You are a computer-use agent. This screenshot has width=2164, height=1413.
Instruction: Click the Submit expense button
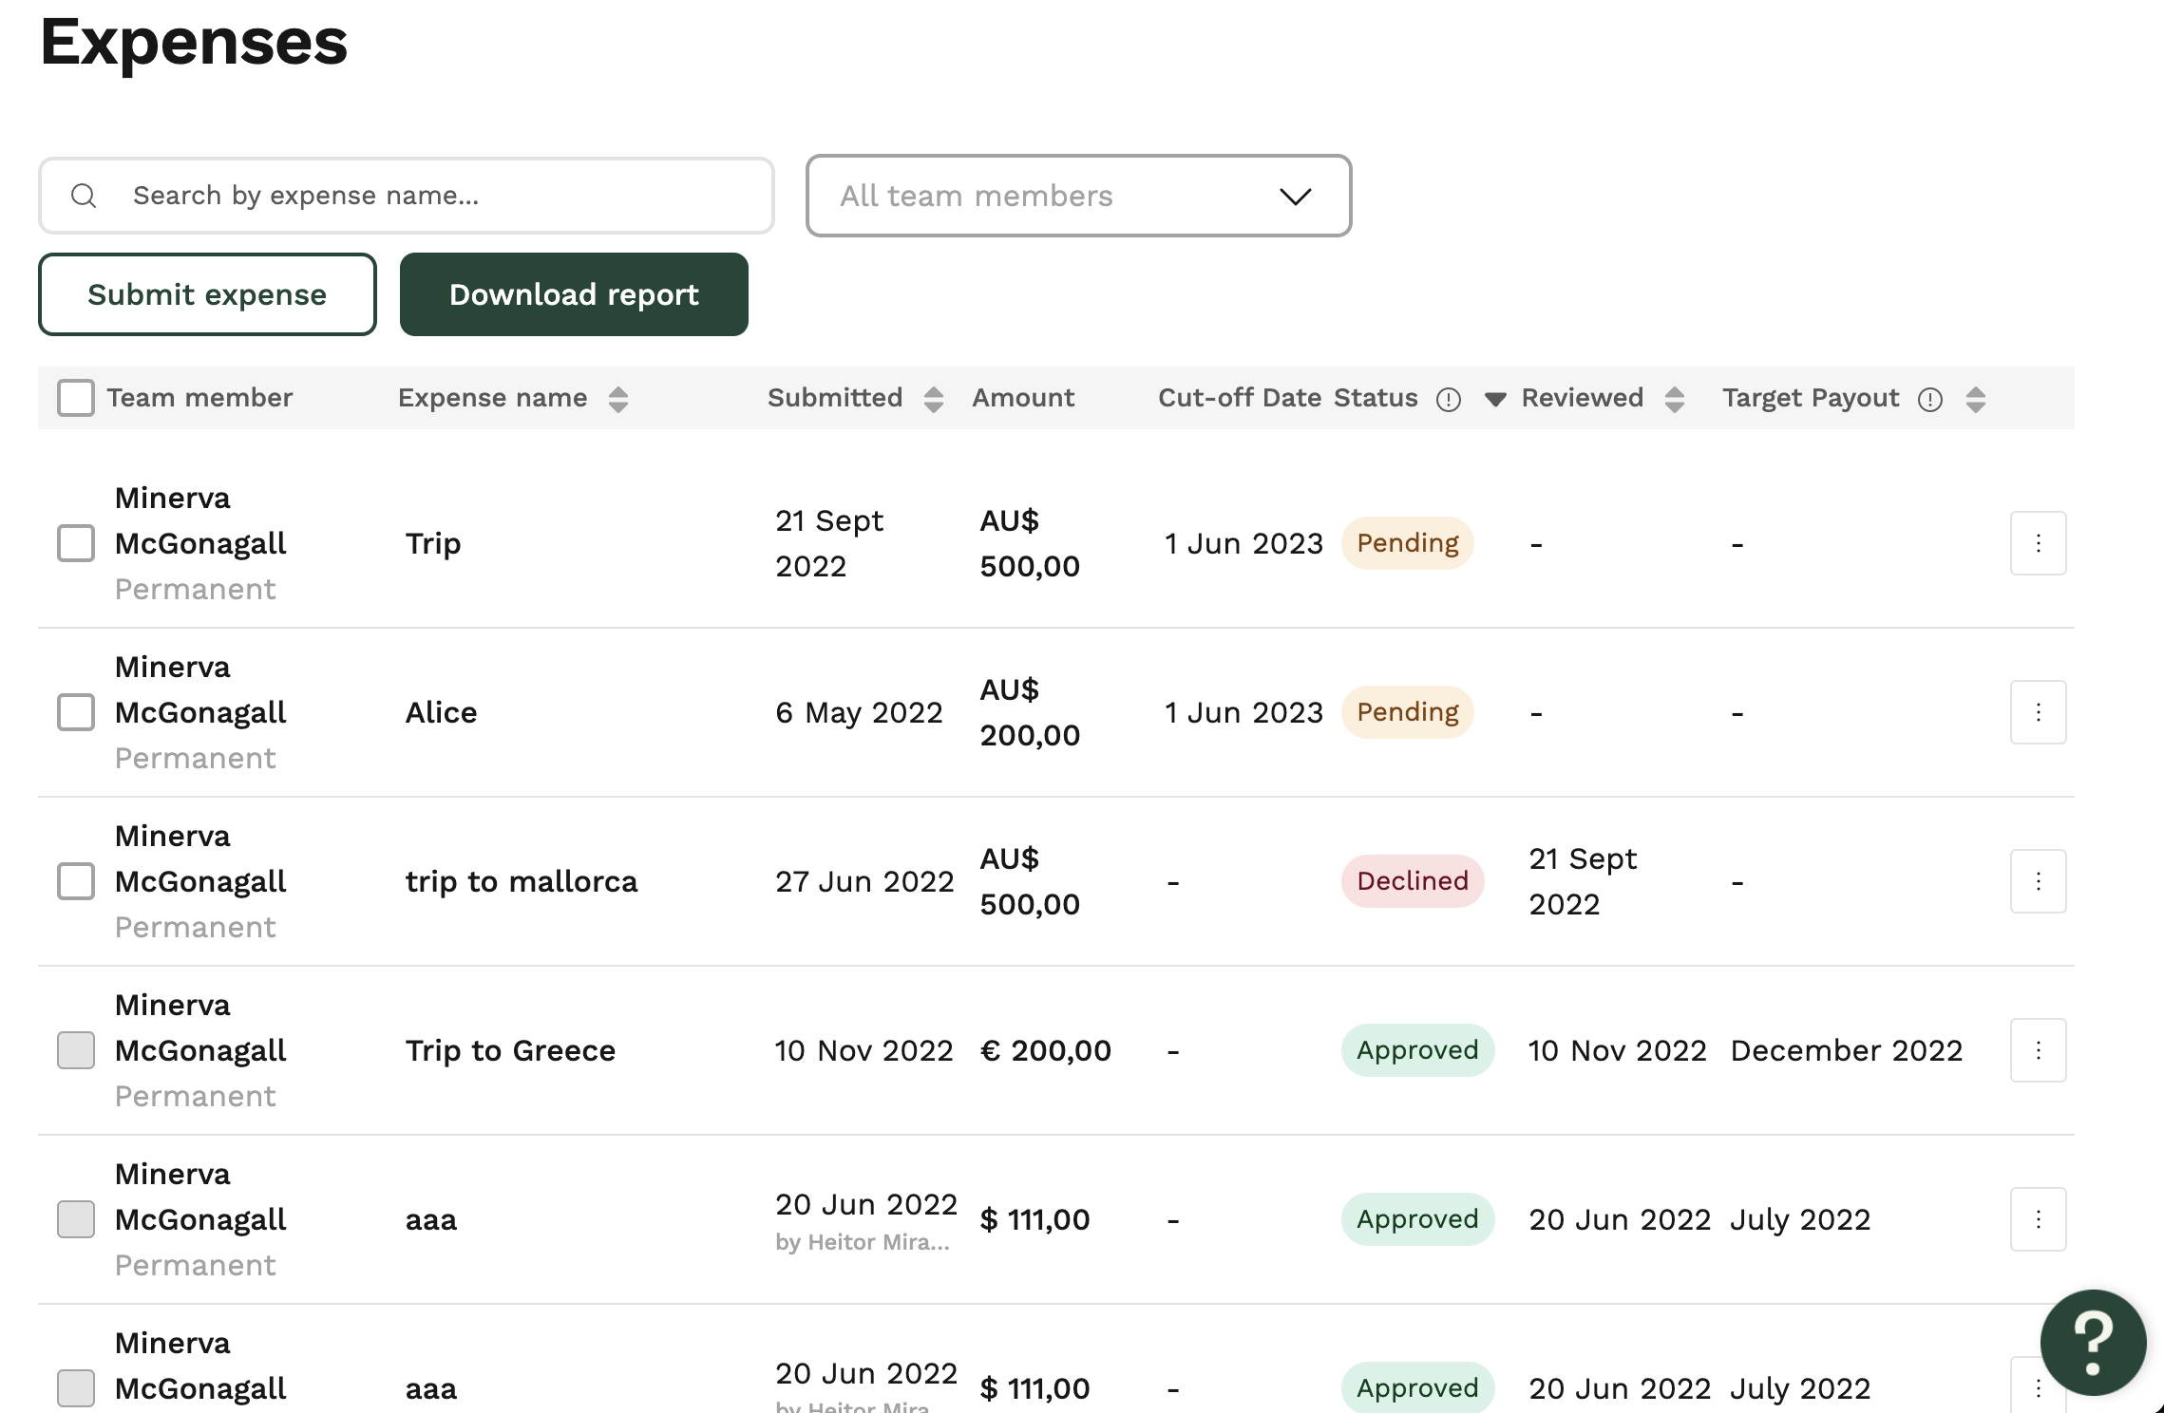coord(207,294)
